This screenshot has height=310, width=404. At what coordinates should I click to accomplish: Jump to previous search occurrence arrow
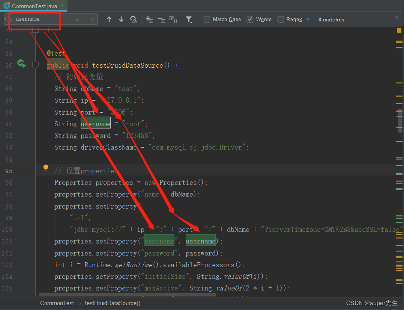pyautogui.click(x=109, y=20)
